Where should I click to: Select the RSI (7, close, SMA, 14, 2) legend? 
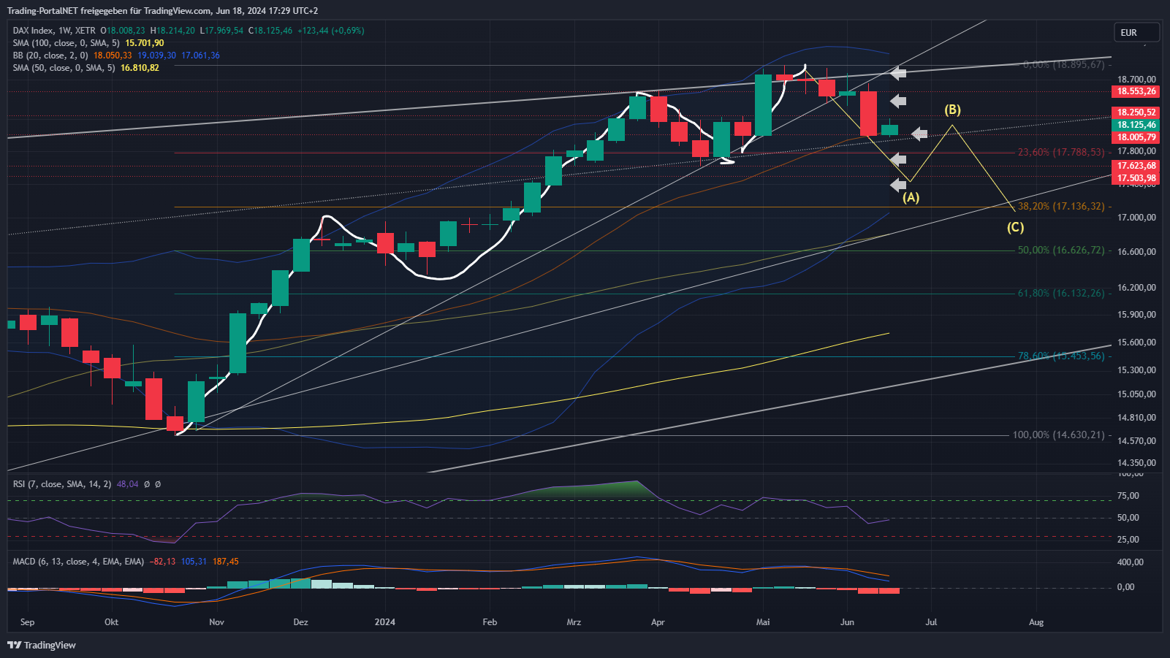62,484
